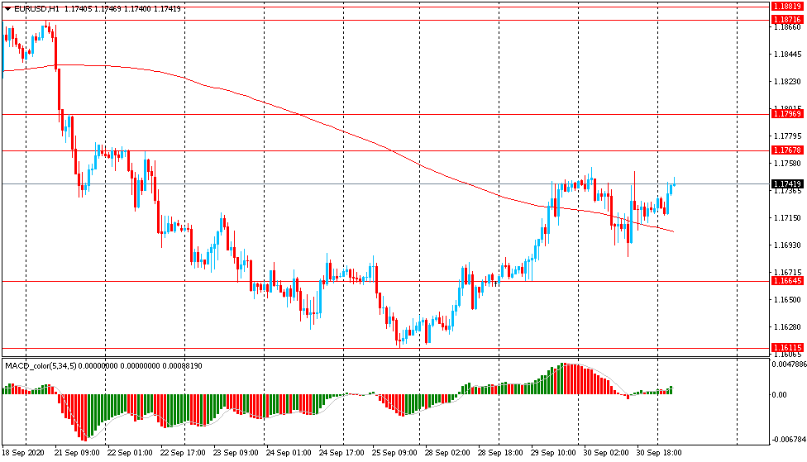Select the 1.17969 resistance level label
The height and width of the screenshot is (462, 807).
[787, 114]
